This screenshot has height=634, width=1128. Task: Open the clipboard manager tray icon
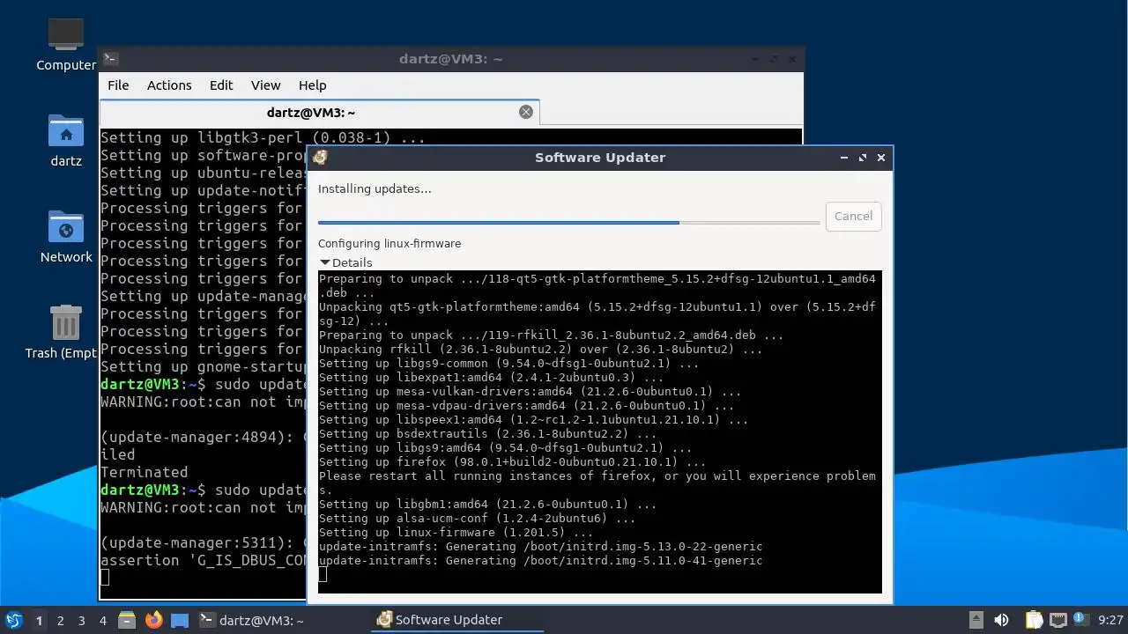tap(1034, 620)
